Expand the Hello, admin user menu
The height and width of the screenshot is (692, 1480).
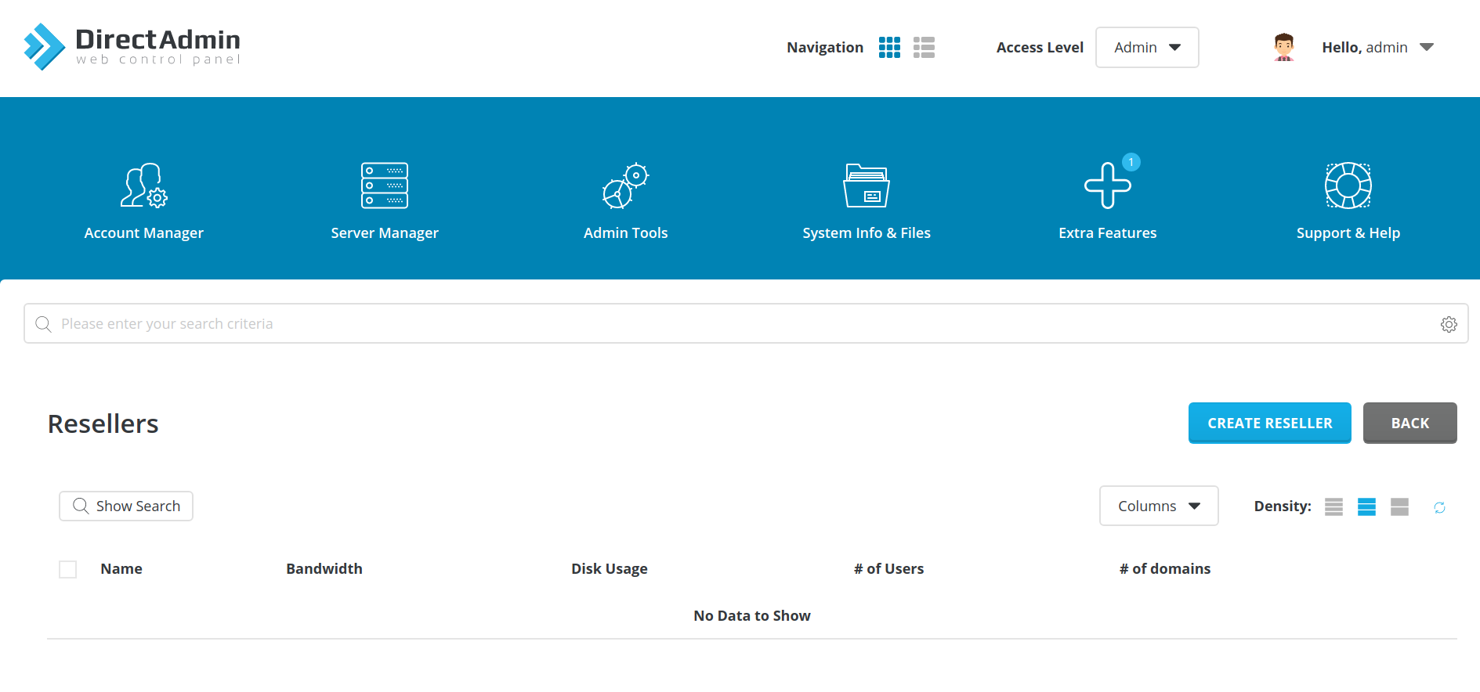[1377, 48]
